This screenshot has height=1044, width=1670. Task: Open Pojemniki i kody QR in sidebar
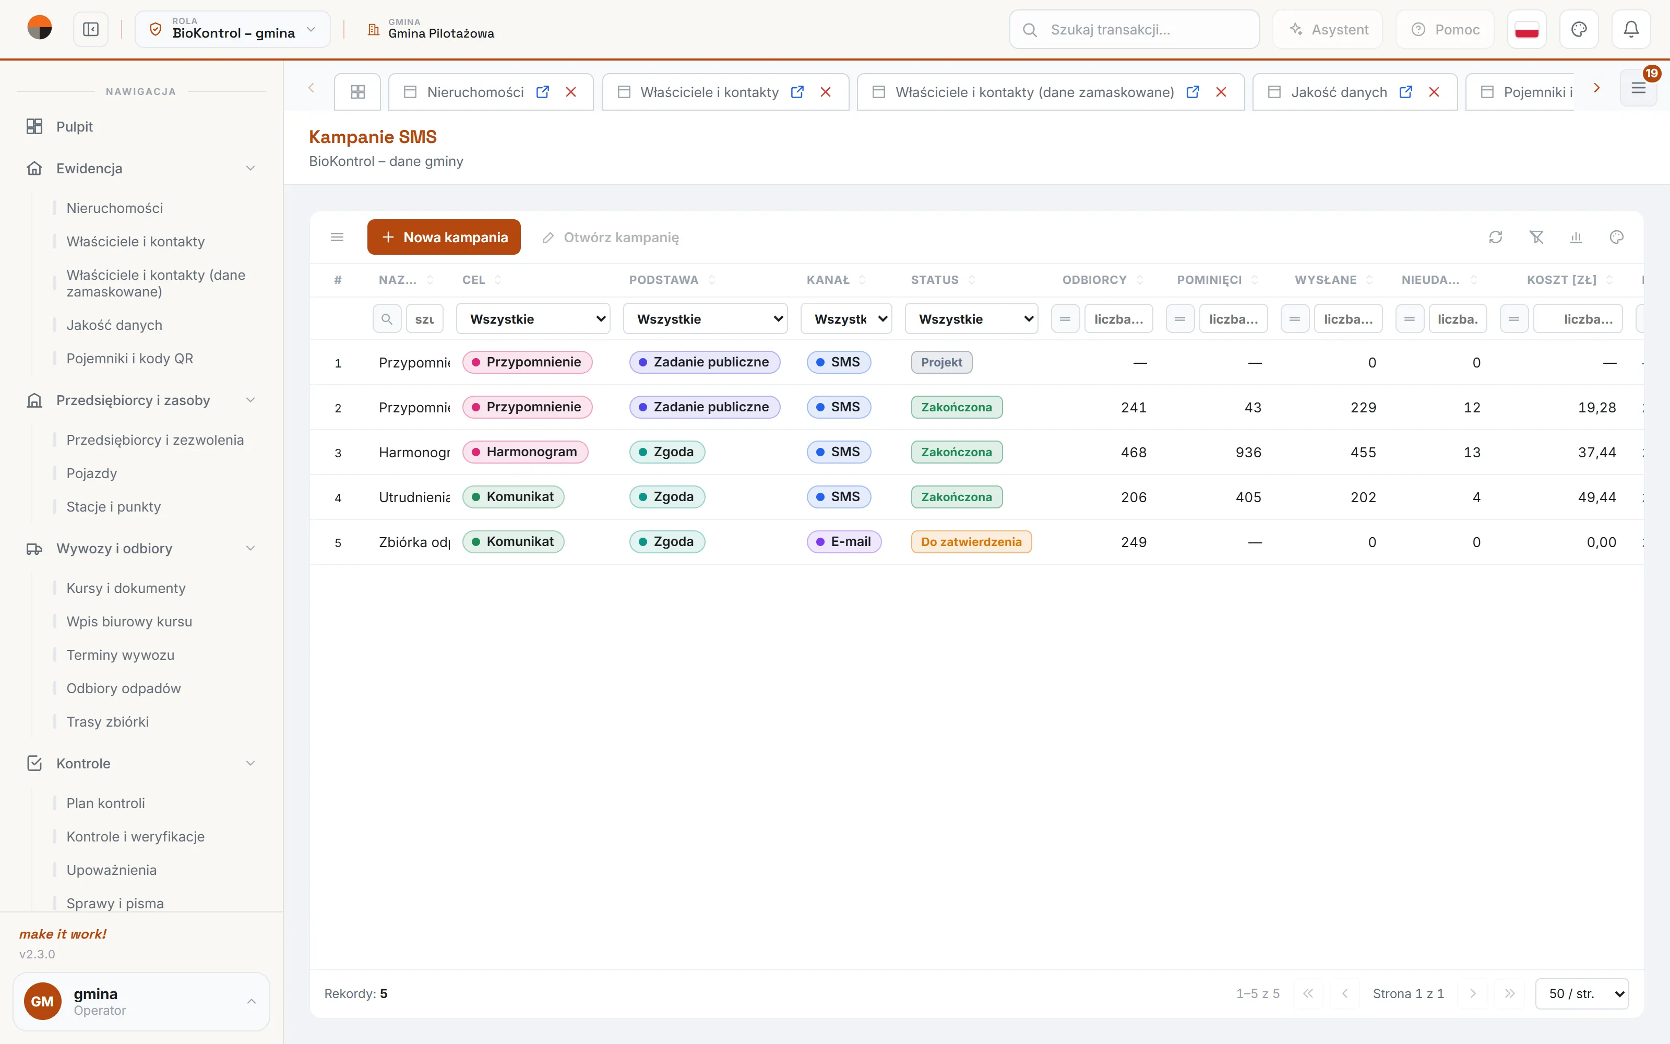pos(130,359)
